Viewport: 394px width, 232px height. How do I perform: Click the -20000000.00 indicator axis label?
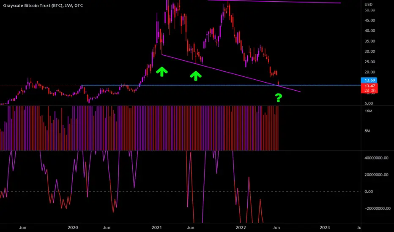377,208
